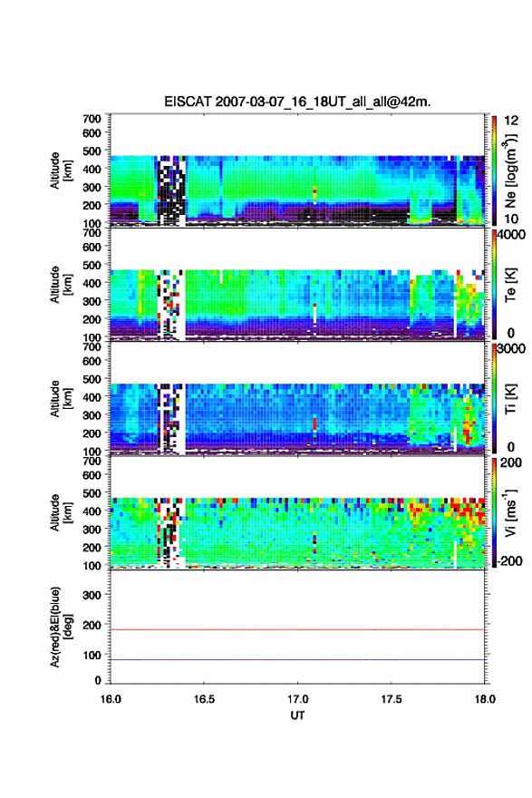532x798 pixels.
Task: Click the Ne electron density colorbar
Action: pyautogui.click(x=494, y=170)
